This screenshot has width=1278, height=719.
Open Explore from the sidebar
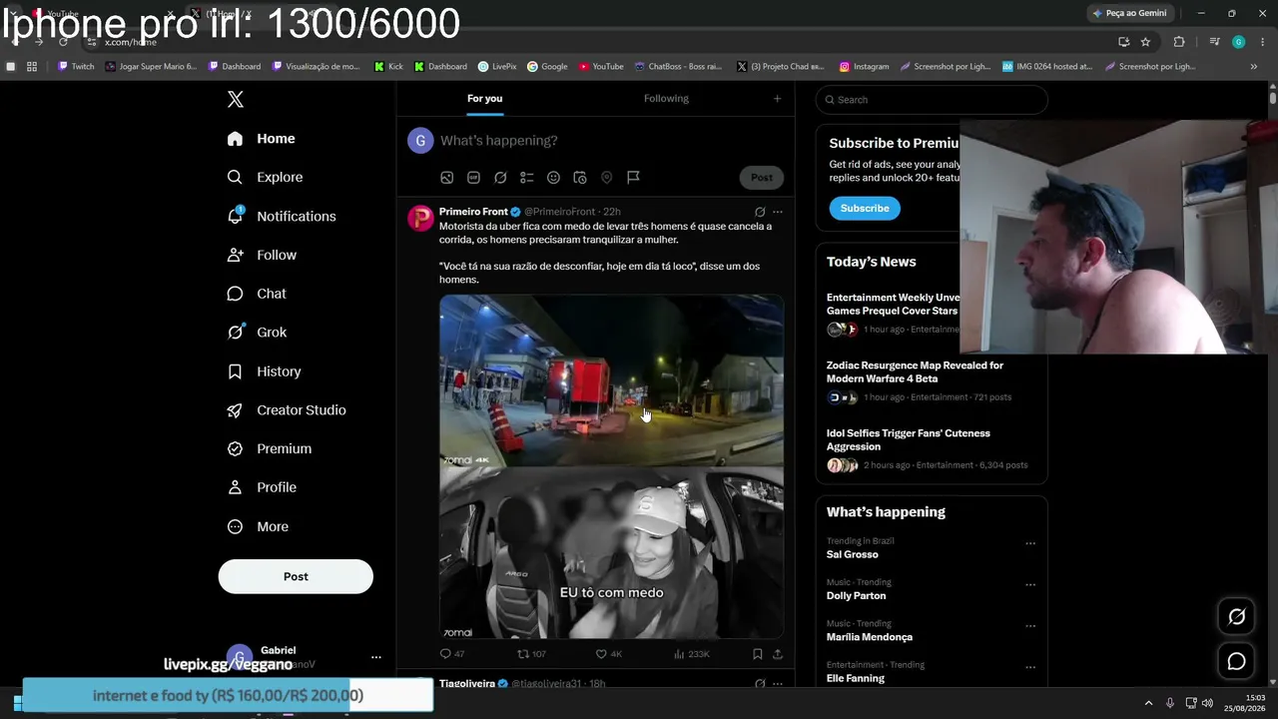point(265,177)
